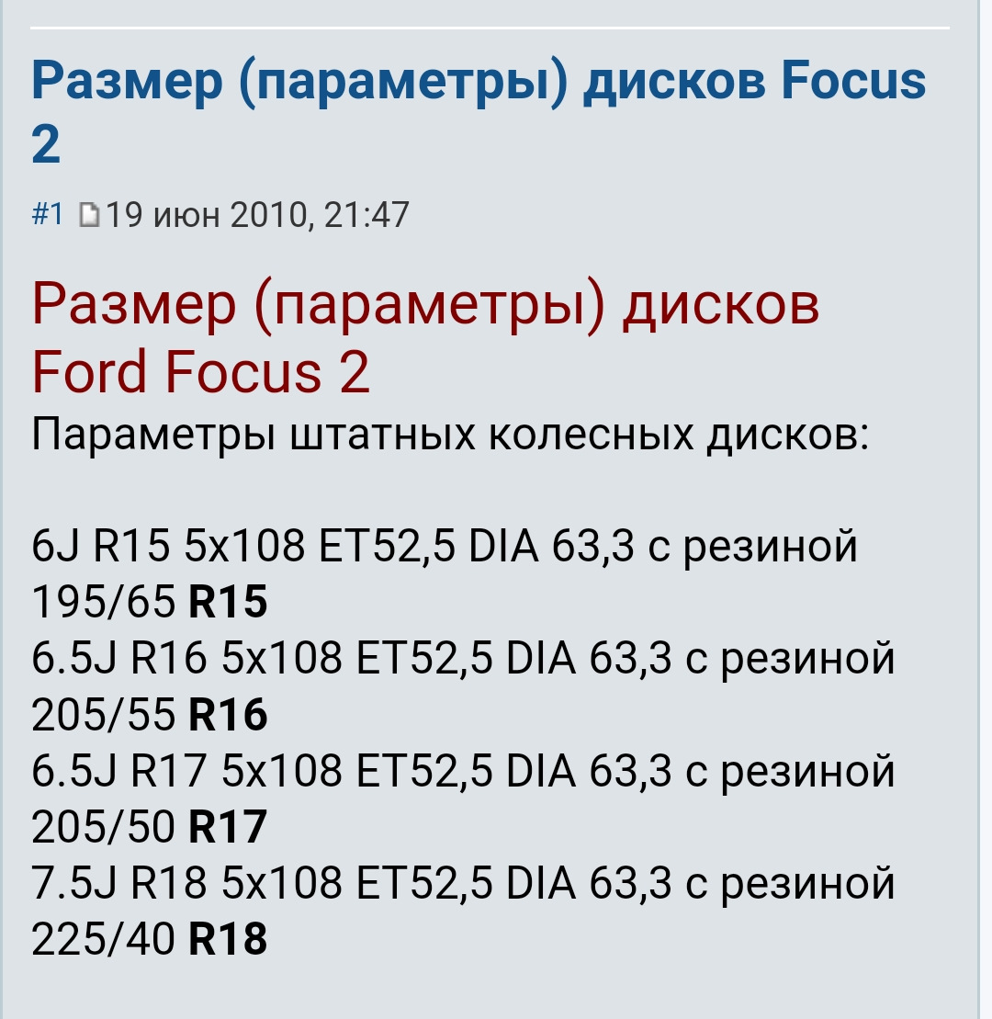This screenshot has width=992, height=1019.
Task: Click the bold 'R18' tire size
Action: click(x=228, y=939)
